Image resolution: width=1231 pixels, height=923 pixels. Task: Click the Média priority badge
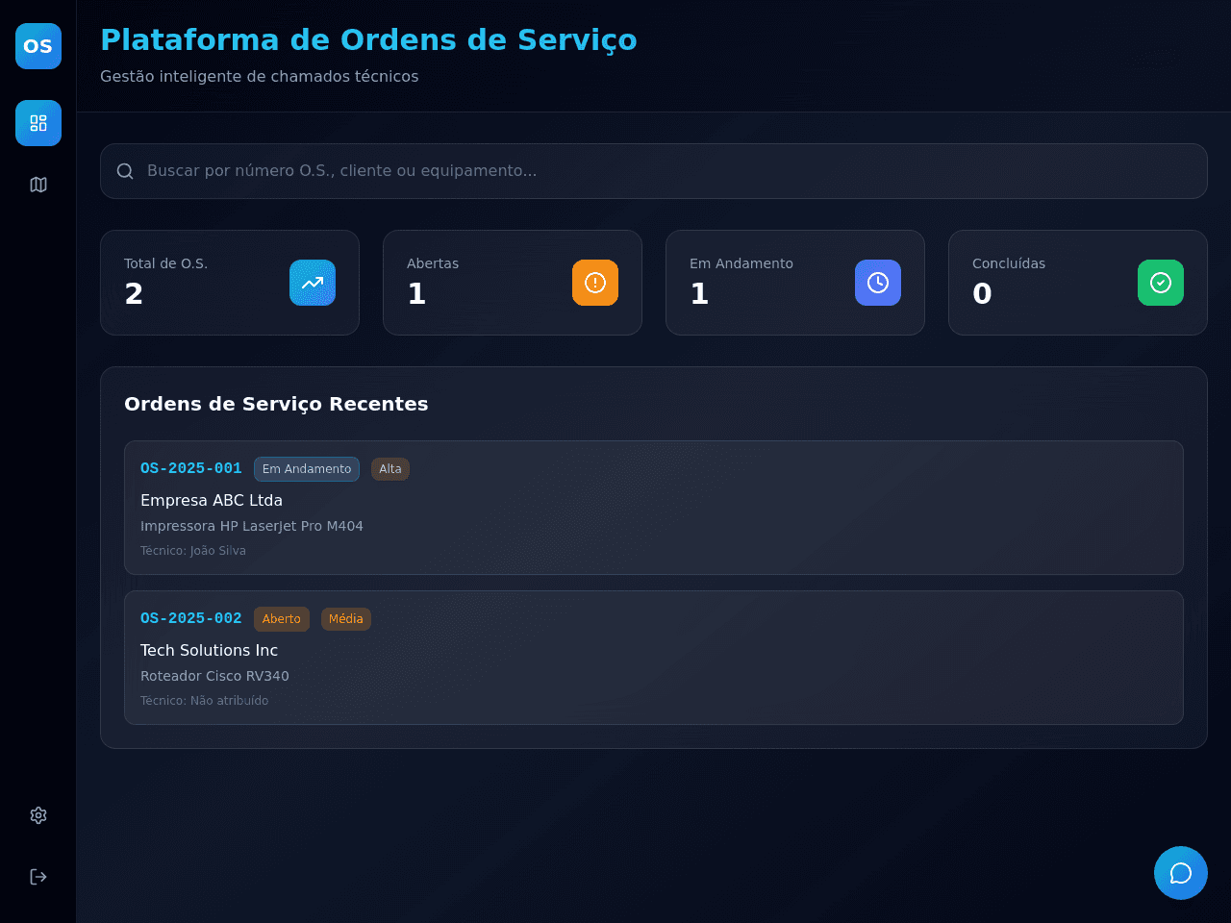coord(346,619)
